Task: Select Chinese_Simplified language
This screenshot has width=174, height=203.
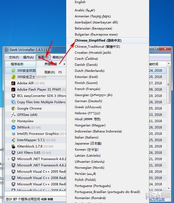Action: coord(108,40)
